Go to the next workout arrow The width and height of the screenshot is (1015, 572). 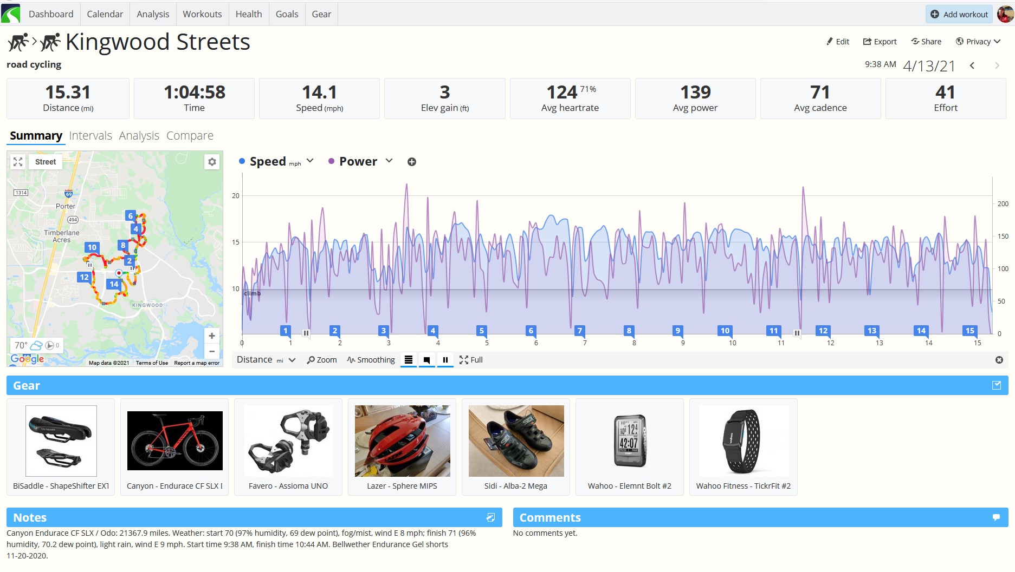[x=997, y=65]
